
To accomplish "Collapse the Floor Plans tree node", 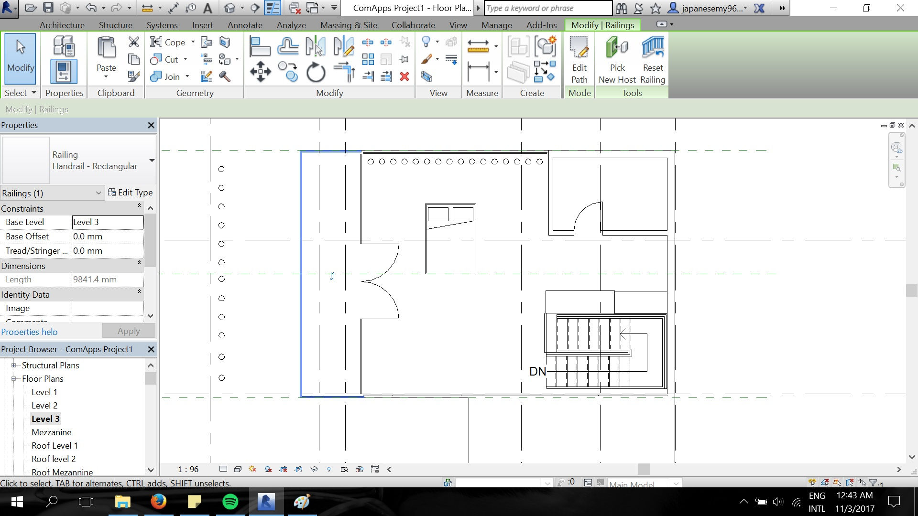I will click(x=14, y=378).
